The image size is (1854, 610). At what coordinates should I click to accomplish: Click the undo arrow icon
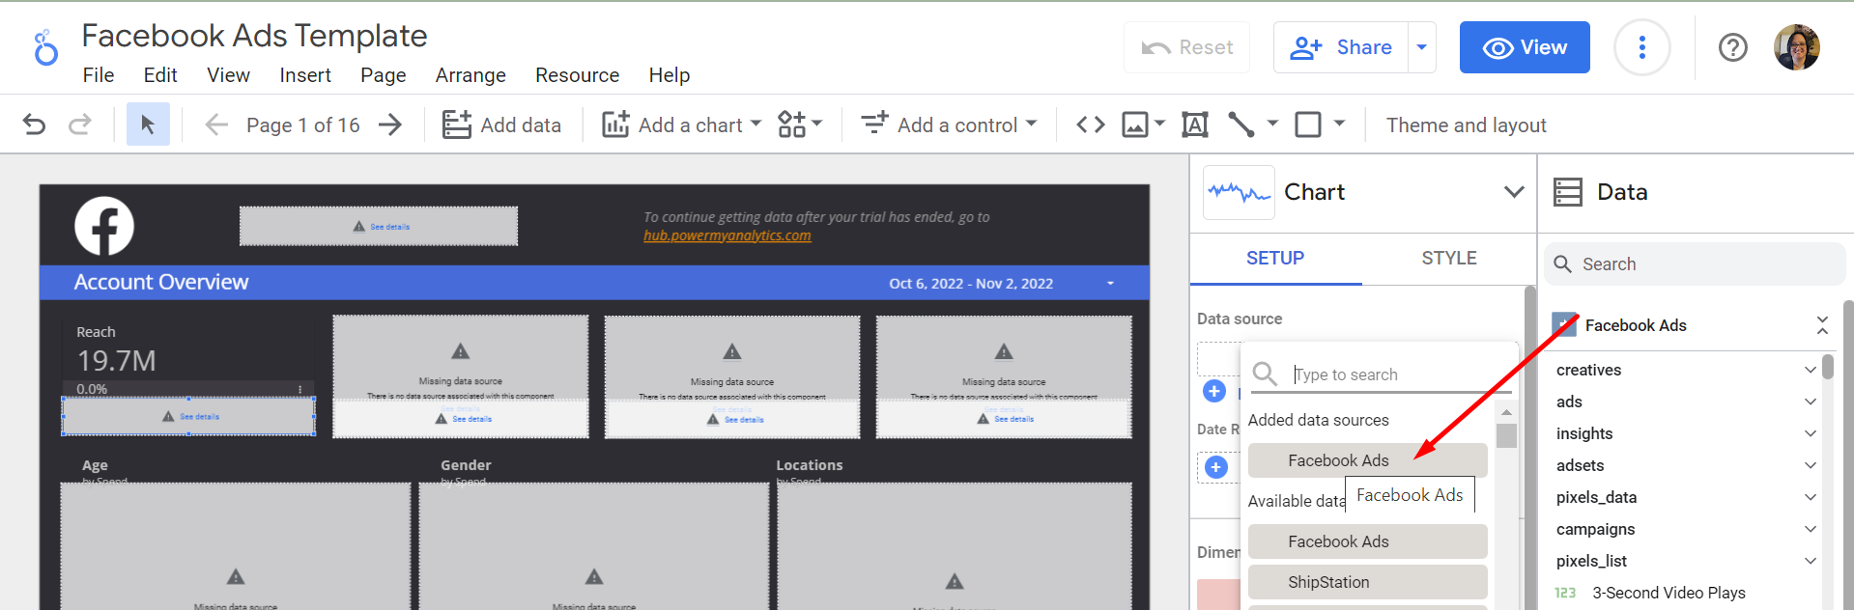[34, 125]
